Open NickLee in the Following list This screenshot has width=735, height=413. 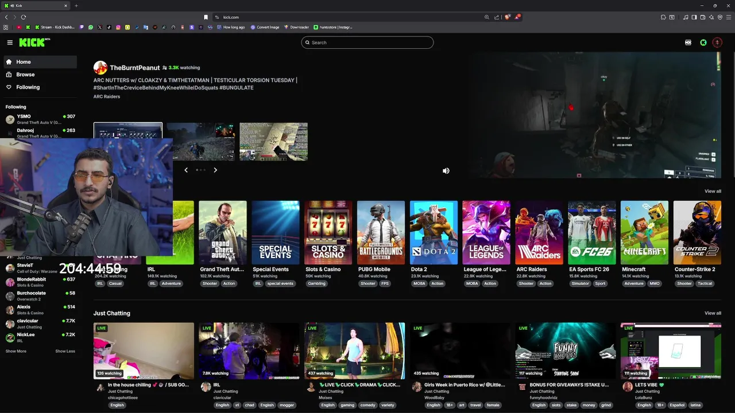pyautogui.click(x=40, y=337)
